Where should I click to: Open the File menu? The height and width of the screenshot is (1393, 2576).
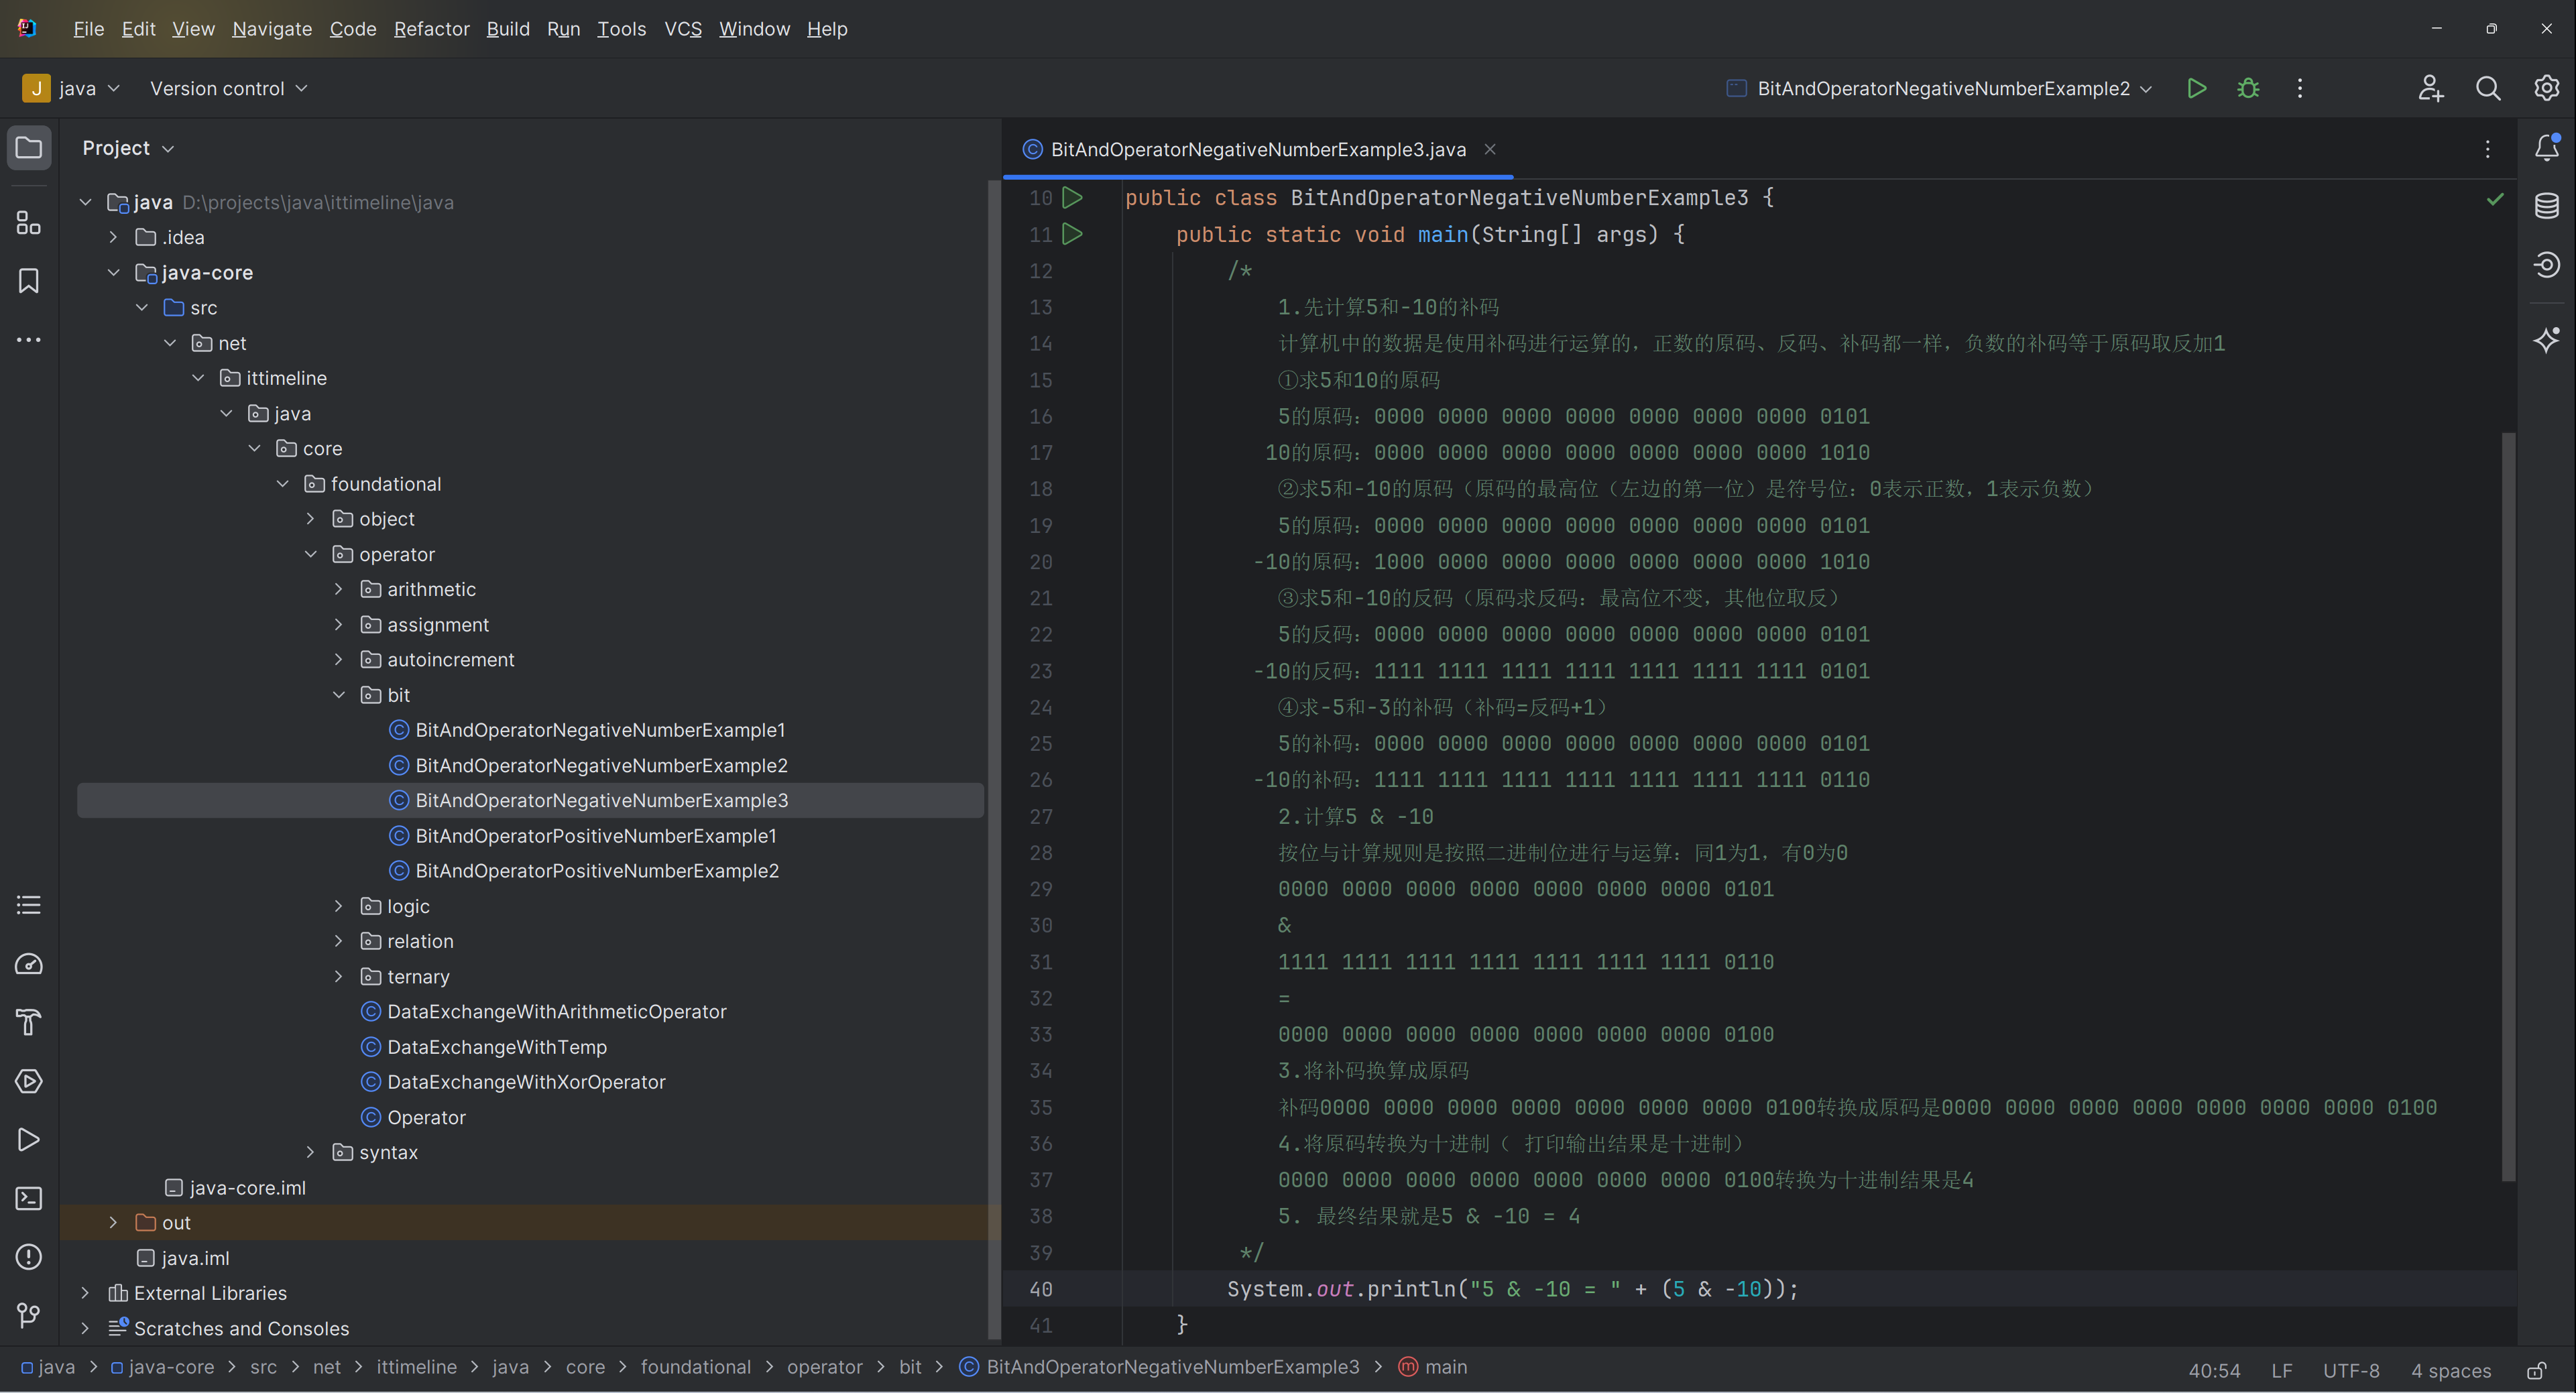88,29
